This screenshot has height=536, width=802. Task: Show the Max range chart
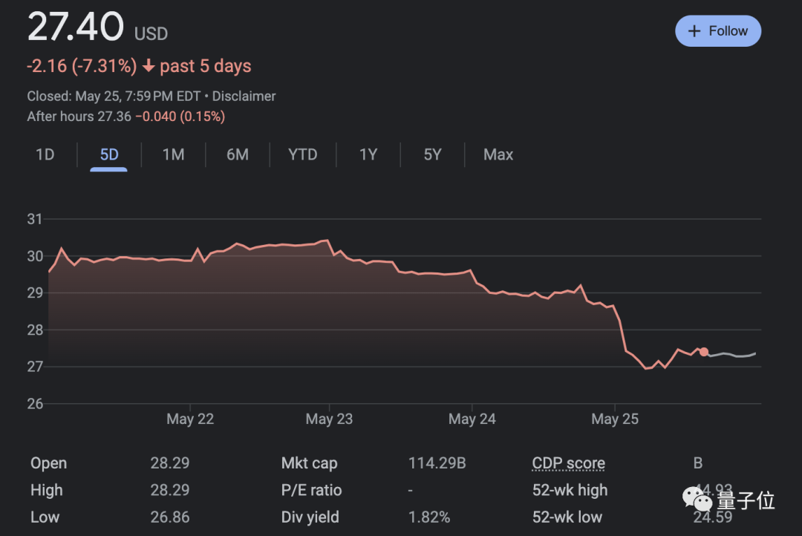coord(498,154)
